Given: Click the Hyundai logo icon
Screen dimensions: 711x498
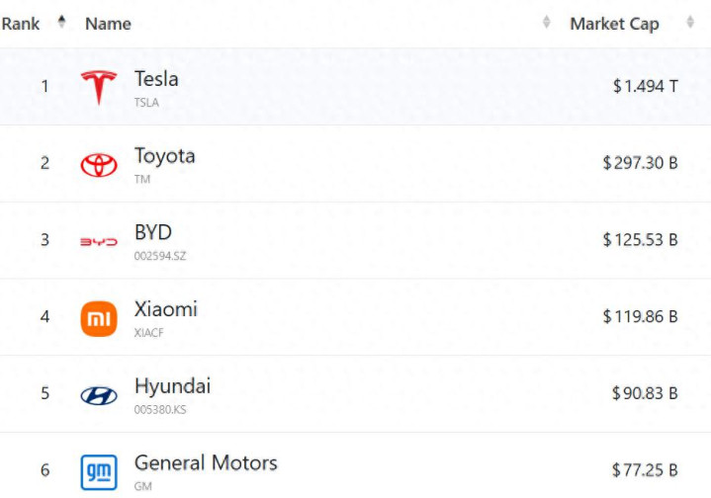Looking at the screenshot, I should pos(99,395).
